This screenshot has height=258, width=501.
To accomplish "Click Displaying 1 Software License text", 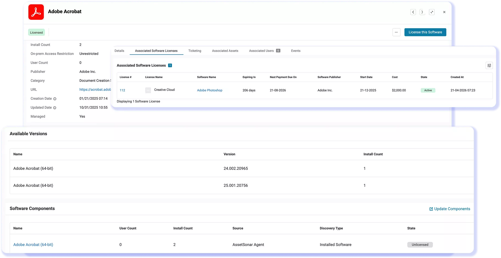I will click(138, 101).
